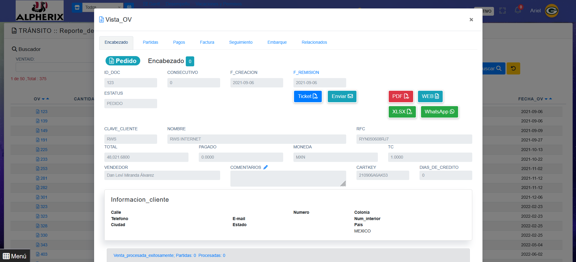The image size is (576, 262).
Task: Close the Vista_OV dialog
Action: (471, 20)
